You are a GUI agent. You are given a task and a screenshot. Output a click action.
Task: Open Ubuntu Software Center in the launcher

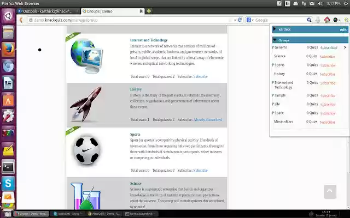(8, 100)
